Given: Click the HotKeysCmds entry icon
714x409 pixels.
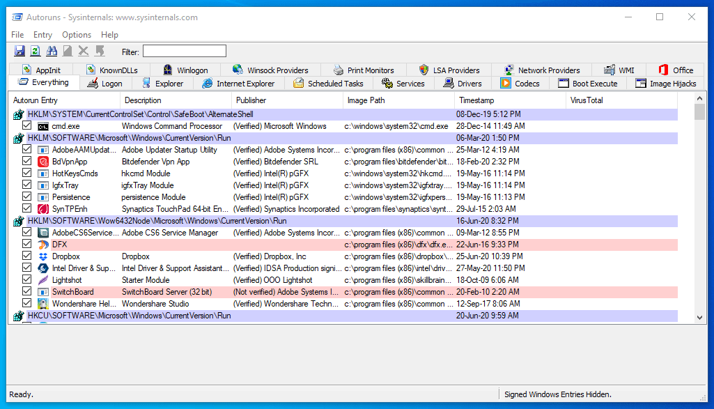Looking at the screenshot, I should pos(42,173).
